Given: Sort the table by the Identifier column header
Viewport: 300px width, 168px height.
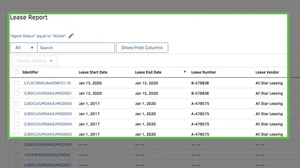Looking at the screenshot, I should pos(30,72).
